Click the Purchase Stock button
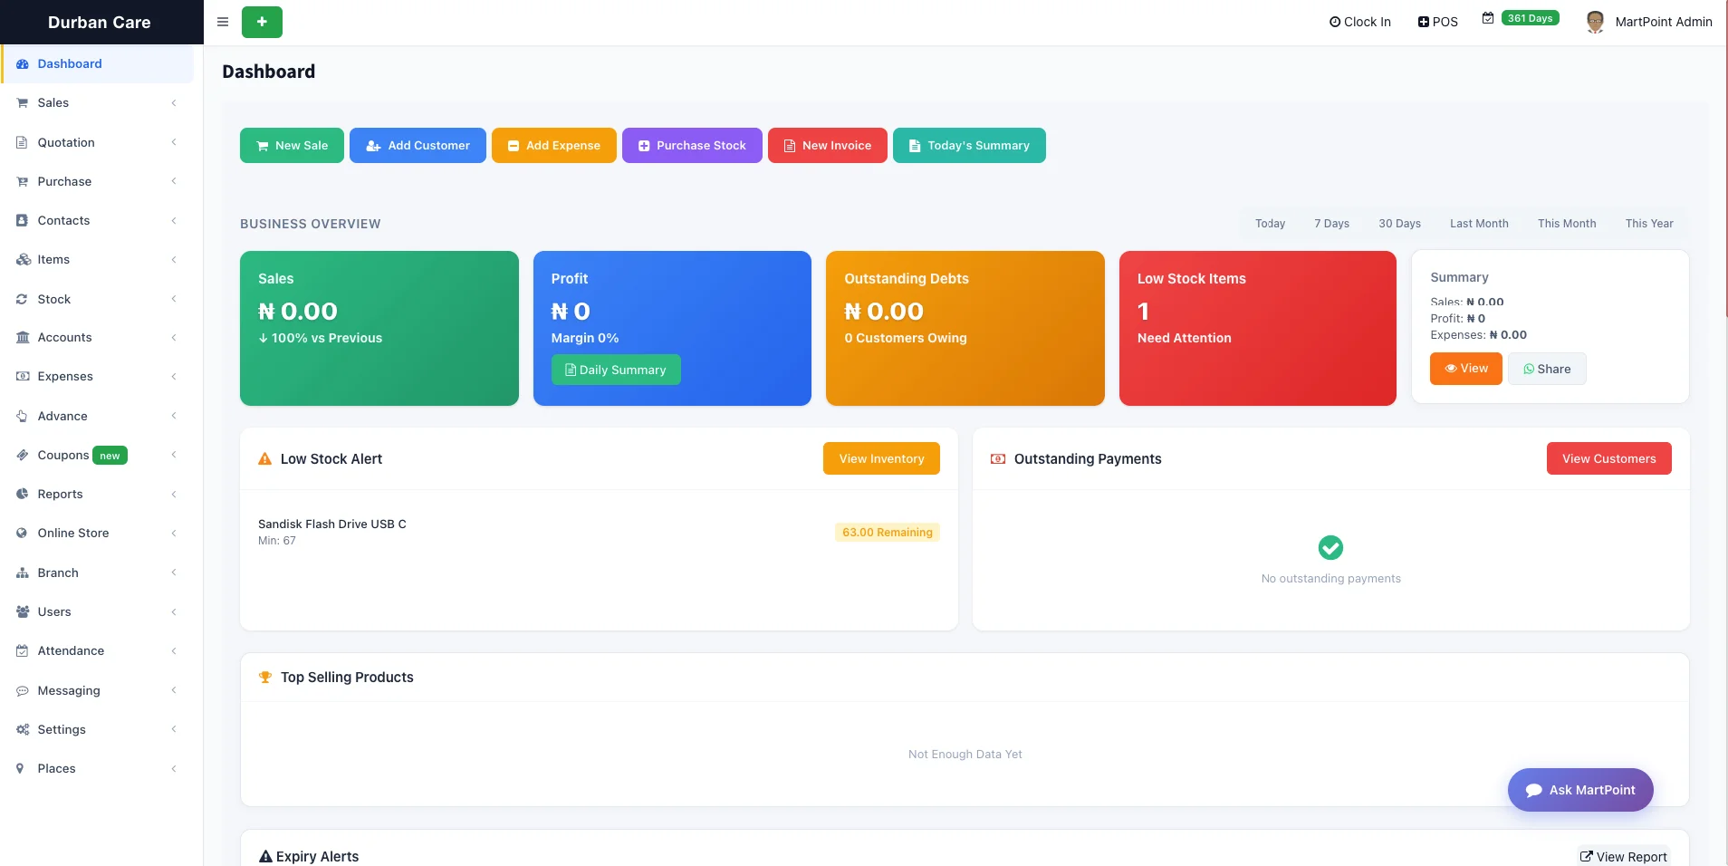 pos(692,146)
